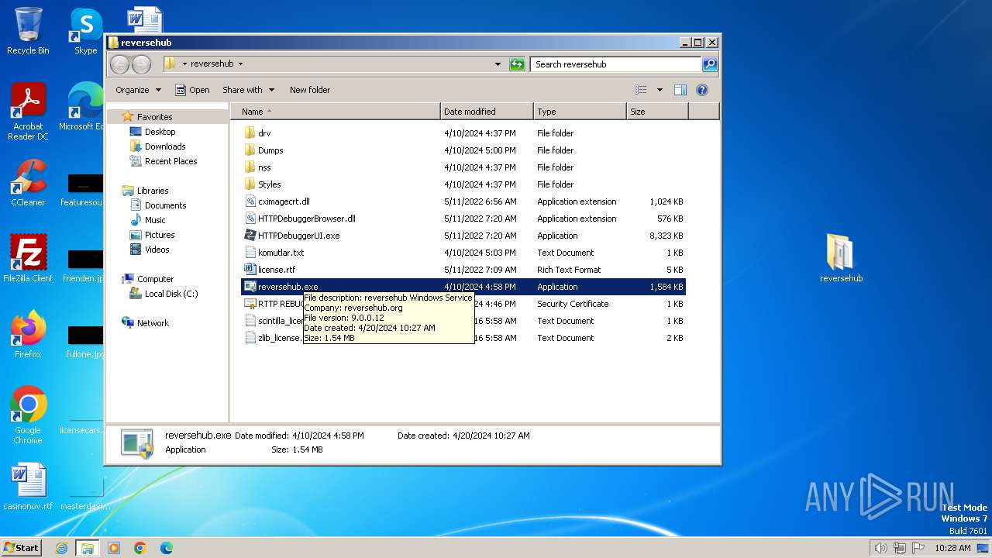Screen dimensions: 992x558
Task: Toggle the preview pane icon
Action: click(680, 90)
